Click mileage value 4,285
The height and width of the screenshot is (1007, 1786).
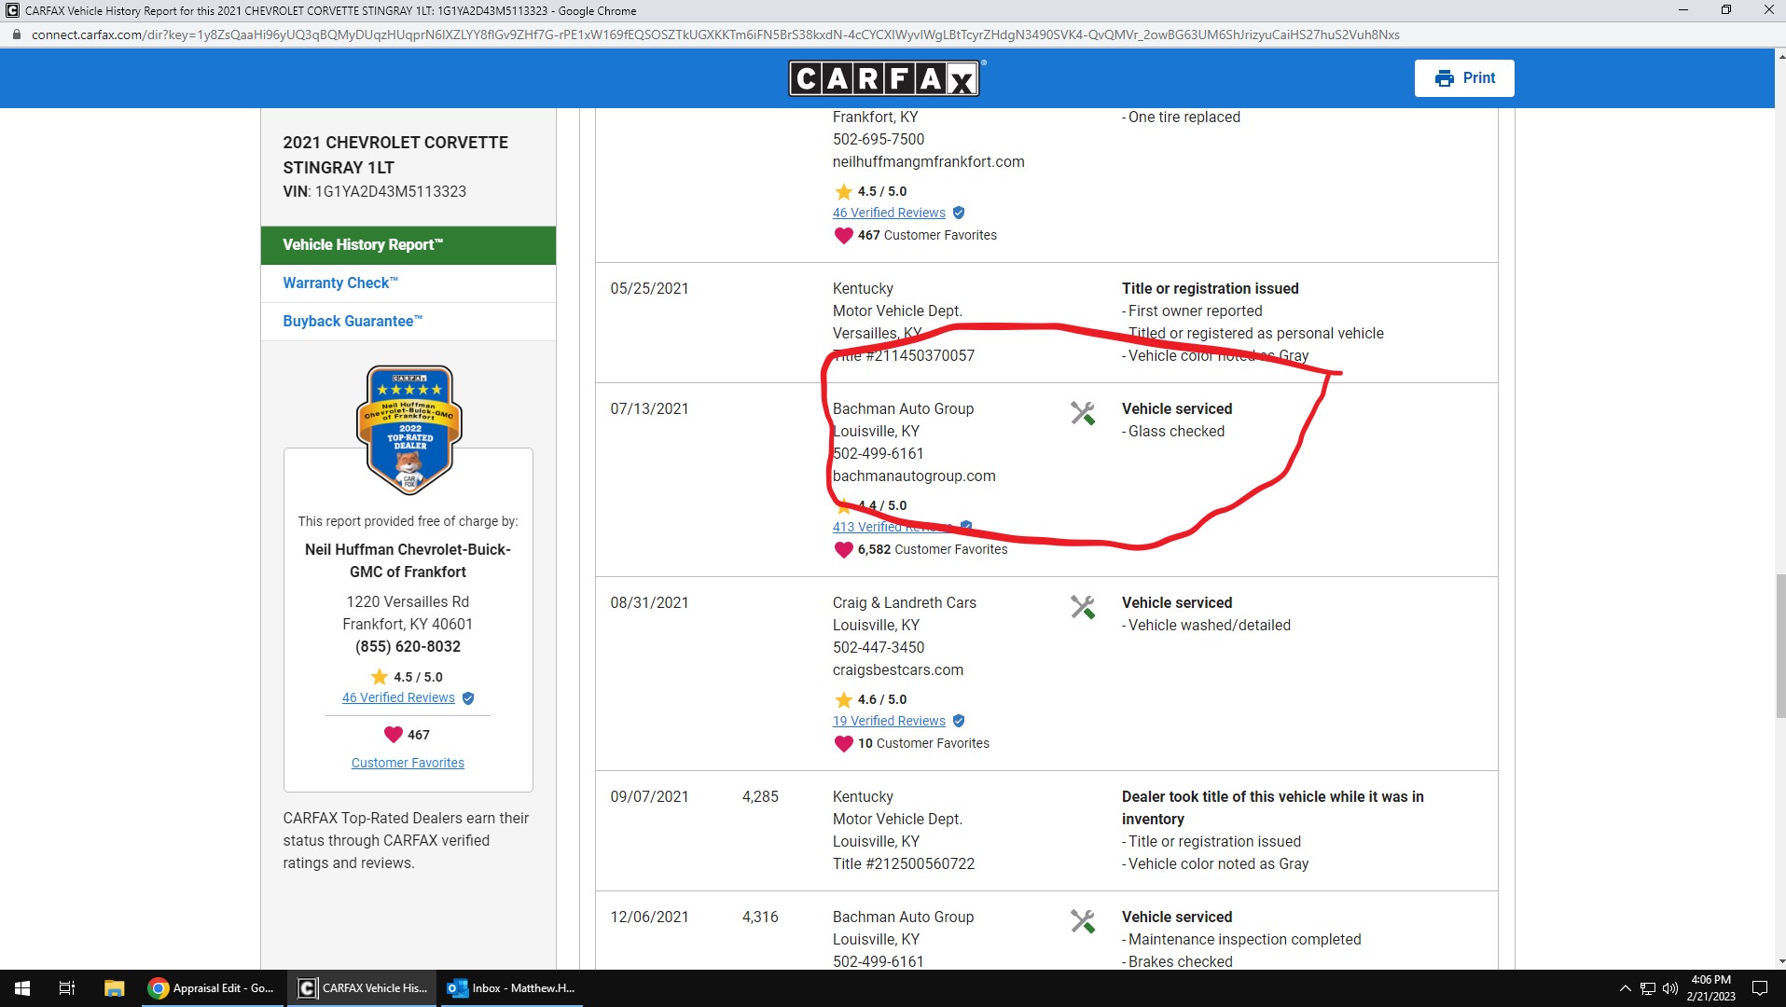point(760,797)
